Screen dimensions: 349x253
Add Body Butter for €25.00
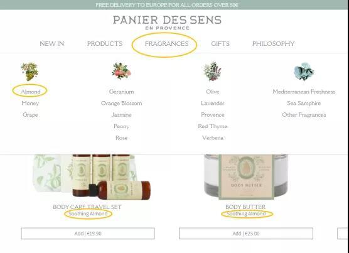point(246,234)
